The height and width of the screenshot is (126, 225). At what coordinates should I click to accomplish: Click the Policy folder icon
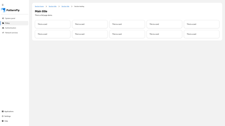click(x=3, y=23)
